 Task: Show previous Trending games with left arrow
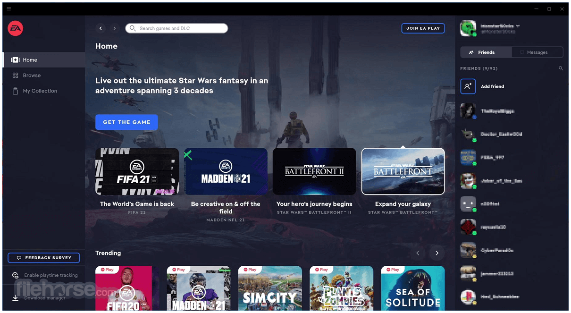(x=418, y=253)
